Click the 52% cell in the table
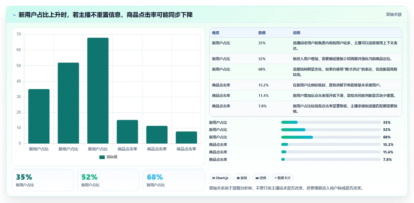Viewport: 414px width, 203px height. 262,59
